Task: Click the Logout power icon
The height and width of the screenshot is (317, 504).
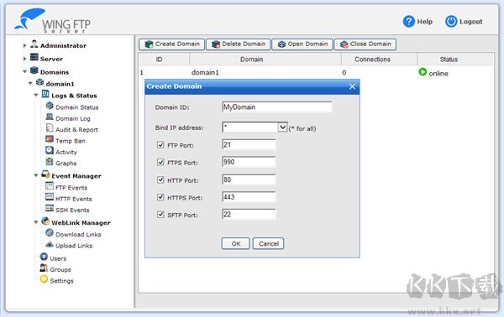Action: click(451, 22)
